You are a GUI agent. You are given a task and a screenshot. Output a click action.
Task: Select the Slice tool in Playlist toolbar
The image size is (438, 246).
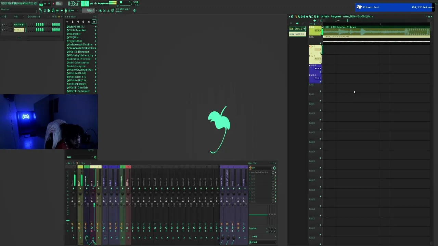click(x=310, y=16)
